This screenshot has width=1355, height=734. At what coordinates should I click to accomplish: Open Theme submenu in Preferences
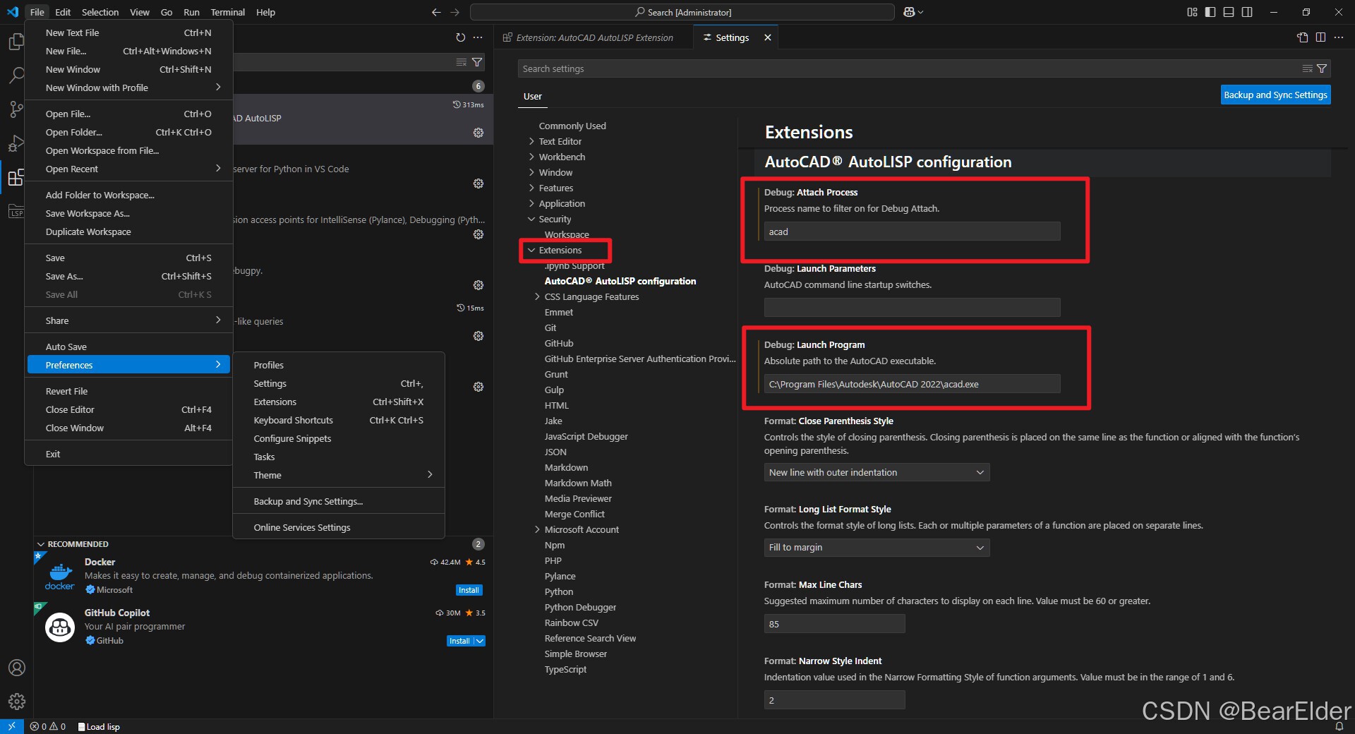tap(339, 475)
